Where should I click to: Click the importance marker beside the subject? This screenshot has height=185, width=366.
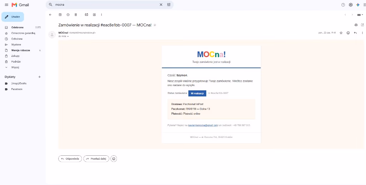click(x=155, y=25)
